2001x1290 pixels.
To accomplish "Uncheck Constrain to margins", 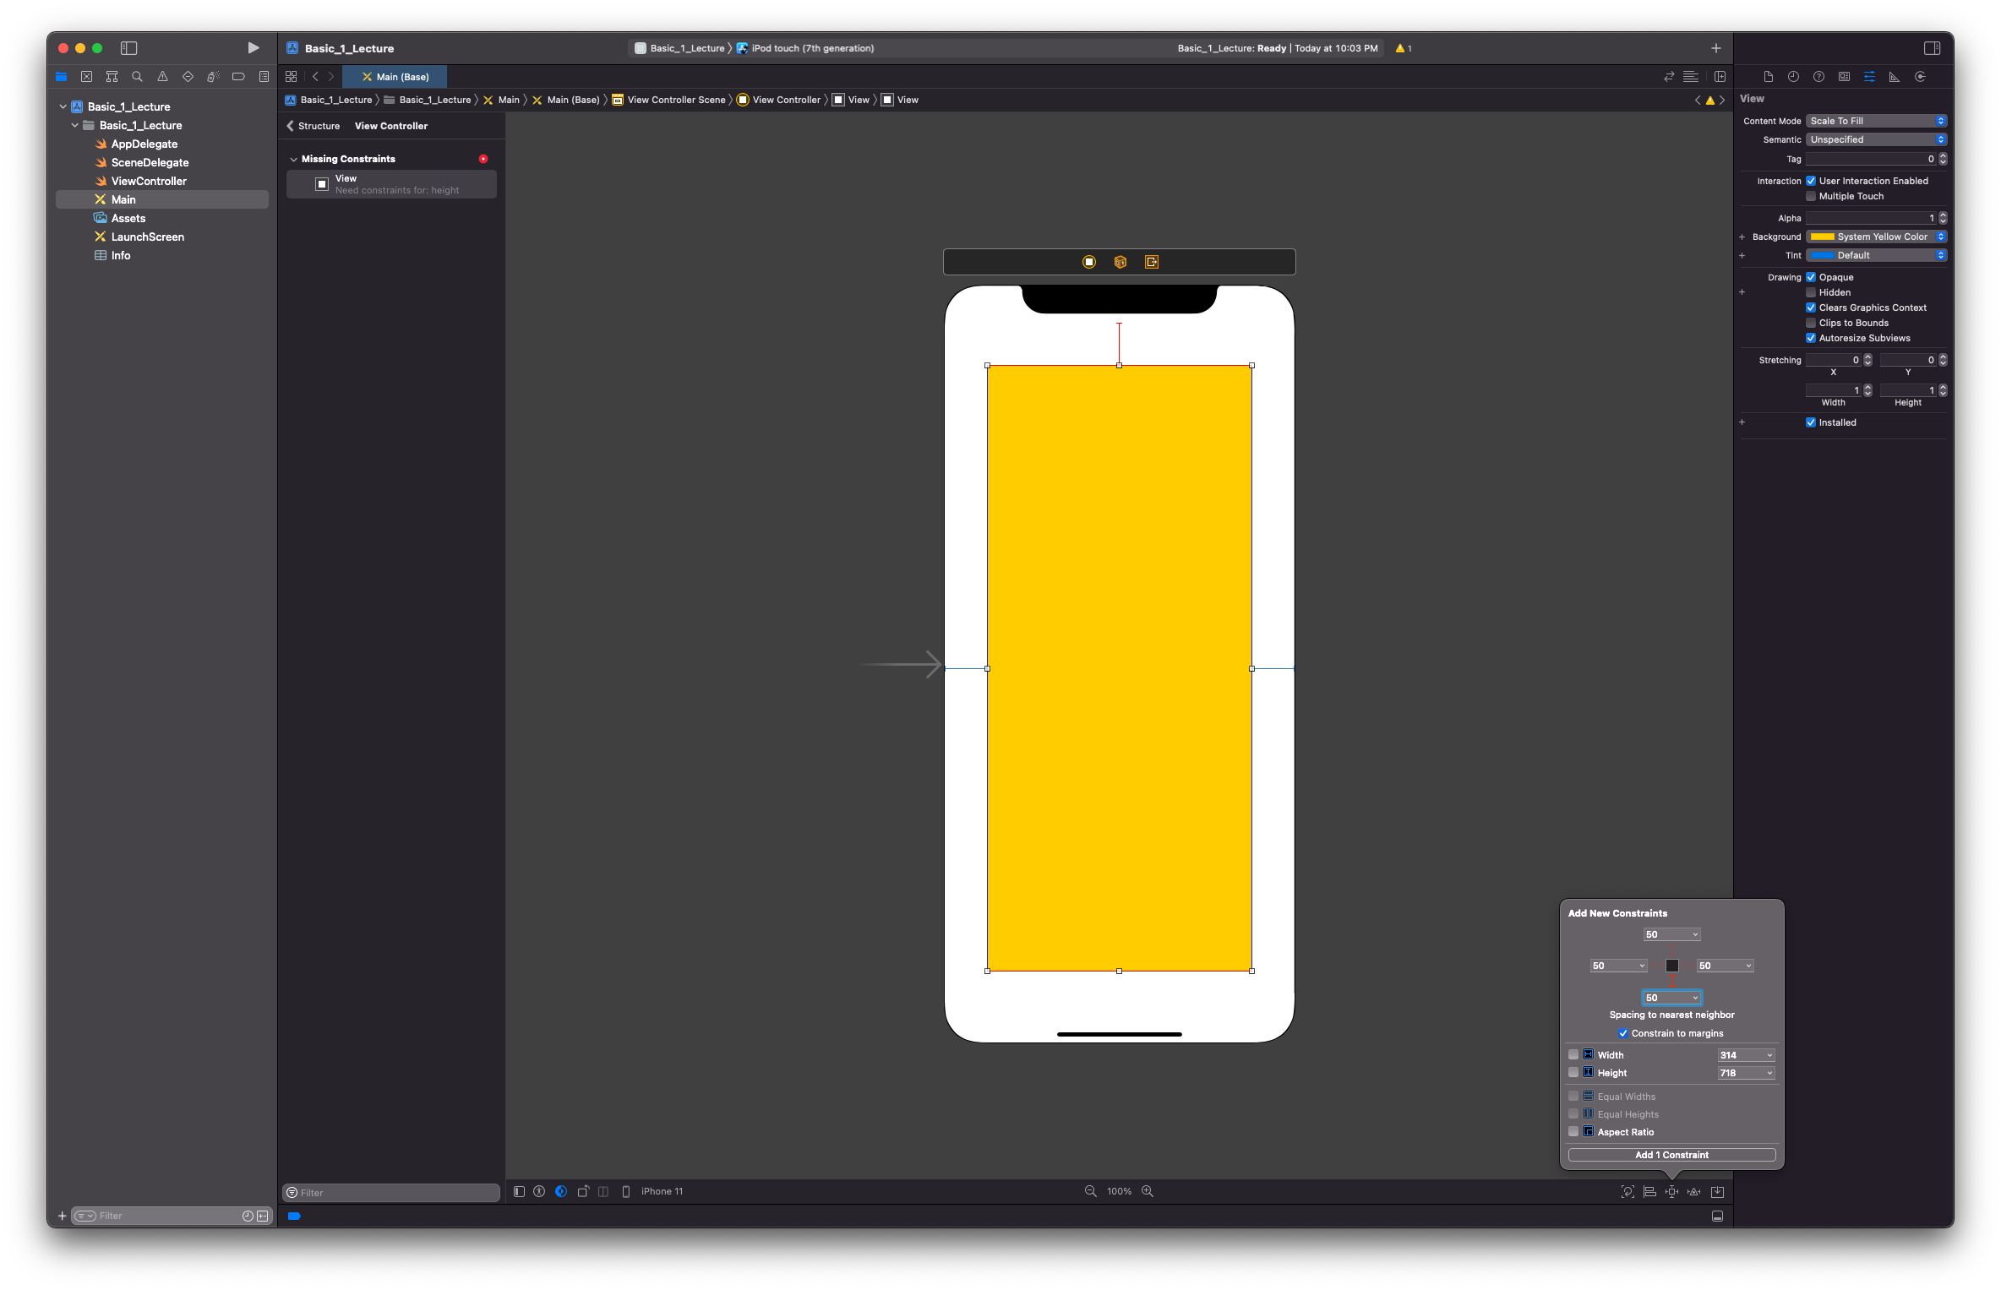I will (x=1623, y=1033).
